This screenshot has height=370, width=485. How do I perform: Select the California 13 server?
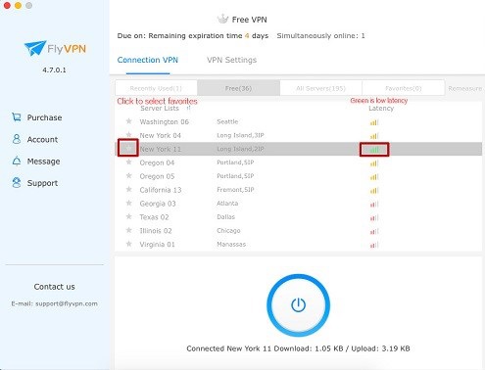(x=298, y=190)
